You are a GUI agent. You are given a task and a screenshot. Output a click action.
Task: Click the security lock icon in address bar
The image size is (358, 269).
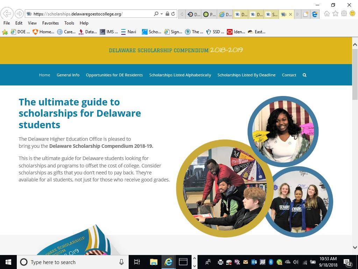click(x=167, y=14)
